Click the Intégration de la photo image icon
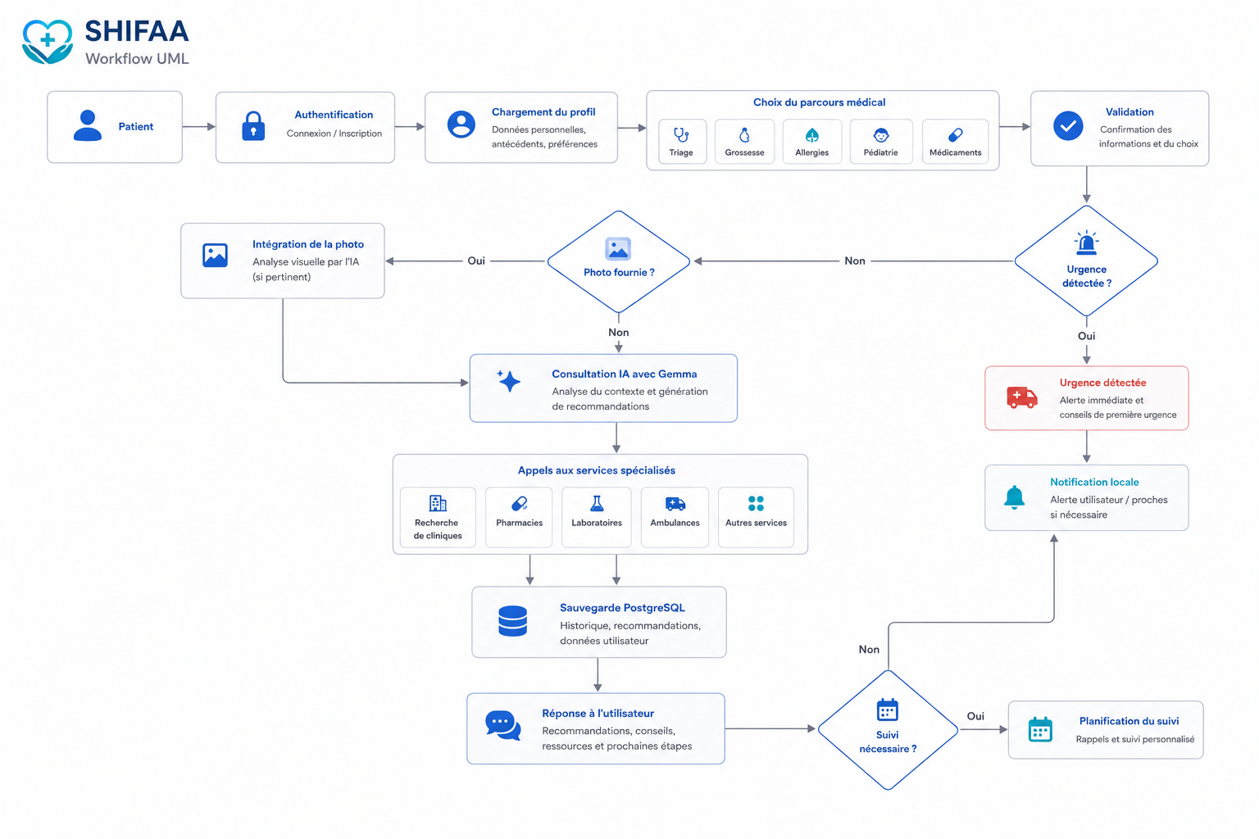Image resolution: width=1259 pixels, height=839 pixels. [215, 255]
